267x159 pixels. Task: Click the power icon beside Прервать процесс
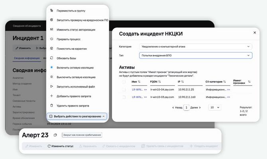point(51,39)
